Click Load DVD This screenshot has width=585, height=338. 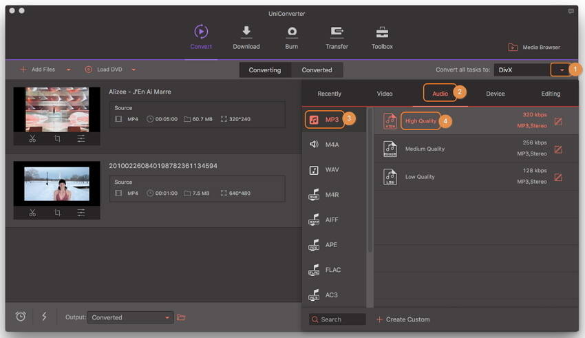point(104,70)
